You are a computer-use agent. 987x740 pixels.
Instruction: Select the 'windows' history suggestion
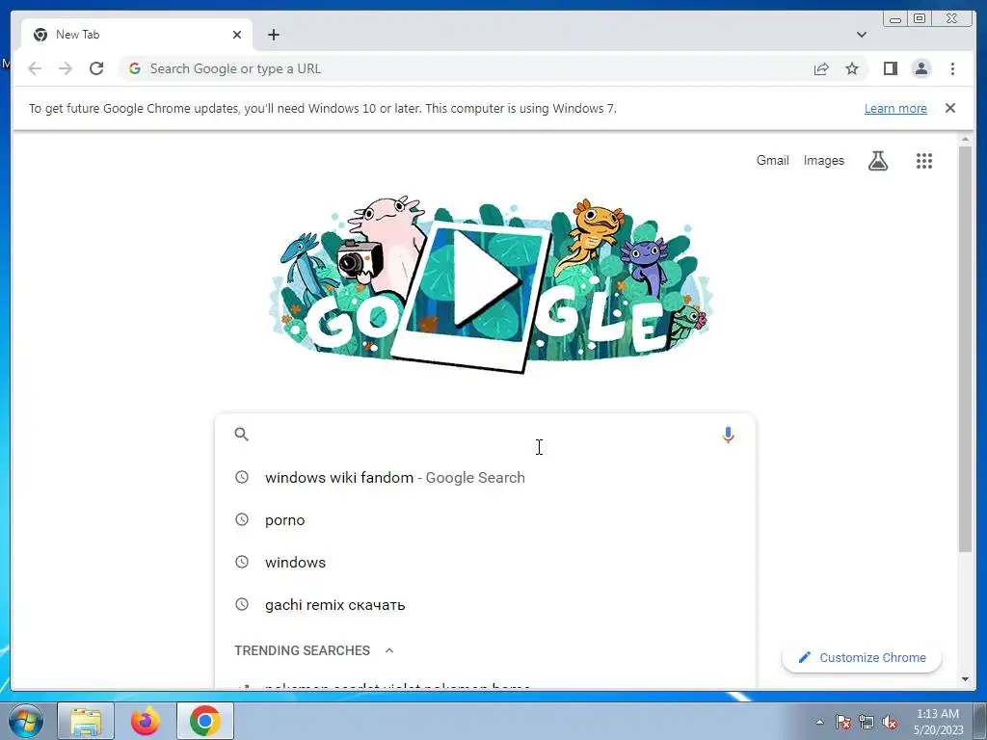(x=485, y=562)
